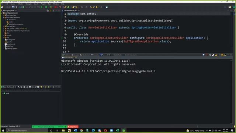This screenshot has width=236, height=133.
Task: Collapse the sq178gradle project node
Action: point(2,13)
